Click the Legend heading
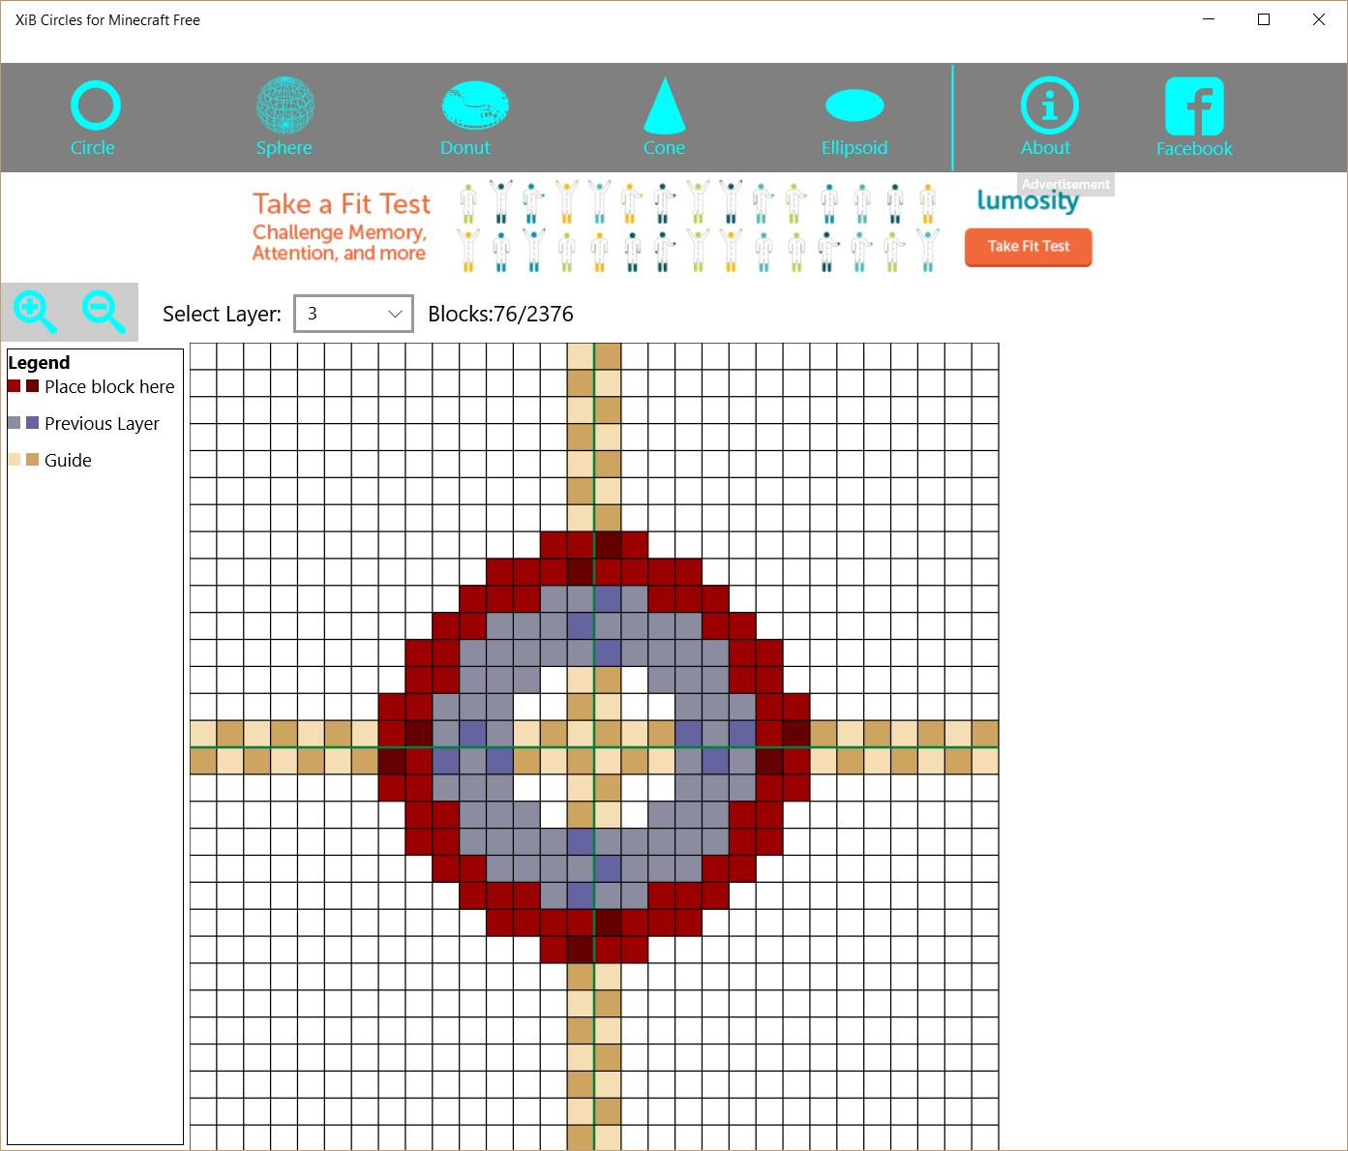Viewport: 1348px width, 1151px height. (39, 363)
